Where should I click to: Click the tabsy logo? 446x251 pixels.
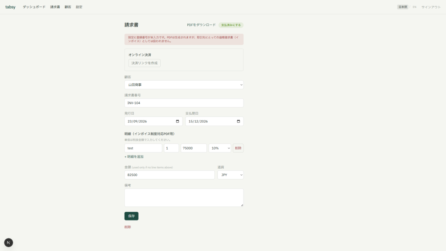click(x=10, y=7)
